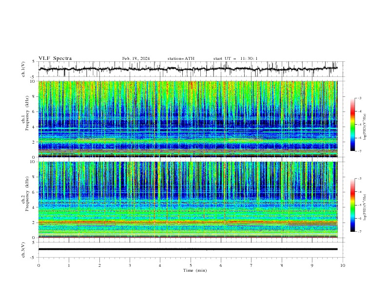
Task: Click the "ch.1(V)" axis label
Action: tap(23, 69)
